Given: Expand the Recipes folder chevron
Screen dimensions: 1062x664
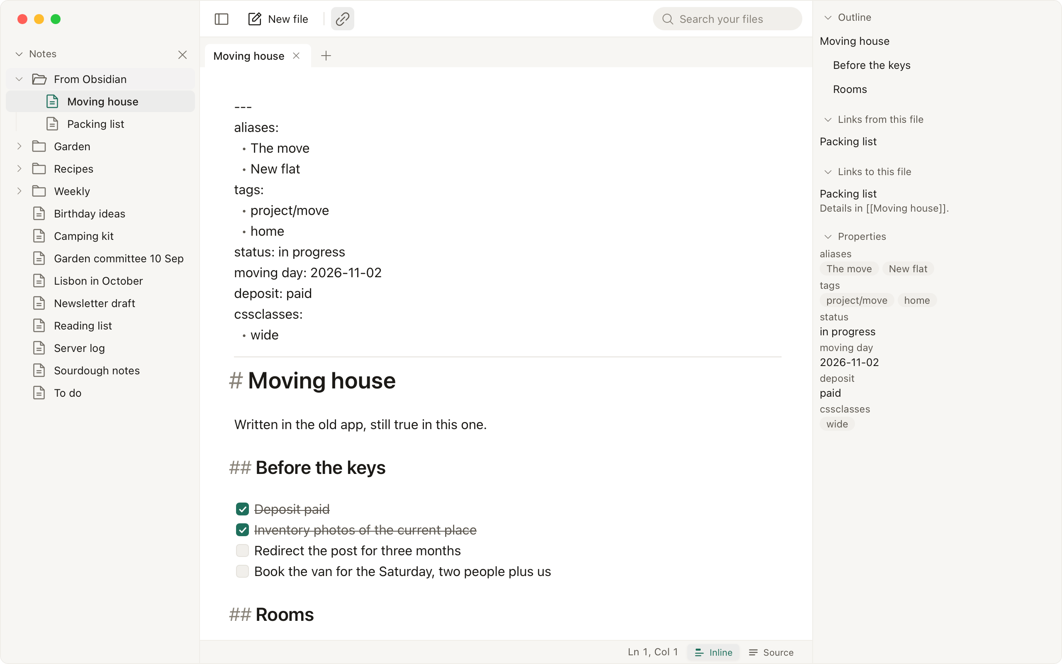Looking at the screenshot, I should [x=19, y=168].
